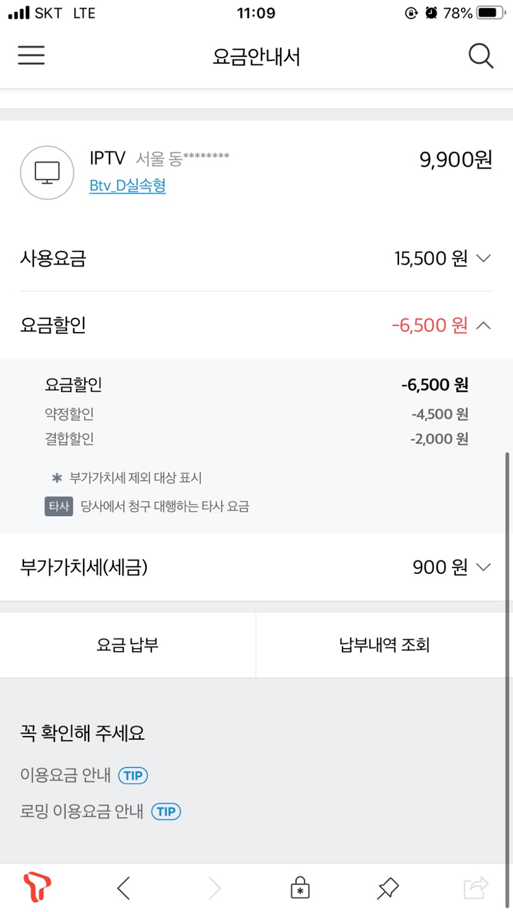The image size is (513, 912).
Task: Tap the 요금안내서 page title
Action: (256, 57)
